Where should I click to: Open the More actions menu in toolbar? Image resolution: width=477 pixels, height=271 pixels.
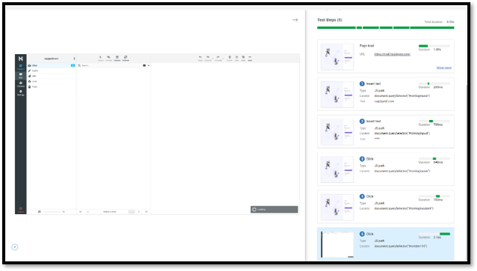coord(250,58)
